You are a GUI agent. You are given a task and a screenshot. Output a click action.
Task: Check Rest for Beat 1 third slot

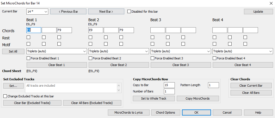click(x=59, y=37)
